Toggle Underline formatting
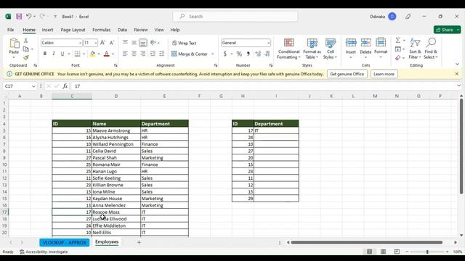 click(62, 54)
